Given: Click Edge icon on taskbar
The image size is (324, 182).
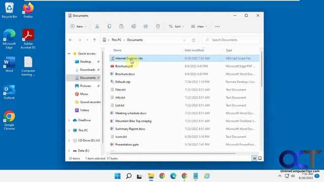Looking at the screenshot, I should [173, 176].
